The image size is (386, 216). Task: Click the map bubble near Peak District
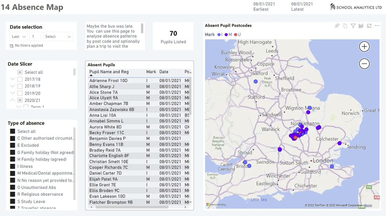[255, 82]
